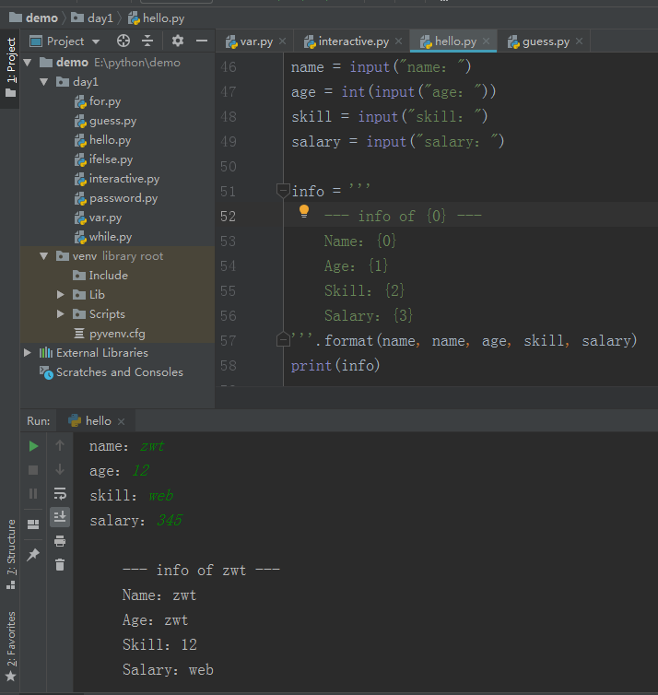
Task: Expand the Lib folder
Action: tap(61, 294)
